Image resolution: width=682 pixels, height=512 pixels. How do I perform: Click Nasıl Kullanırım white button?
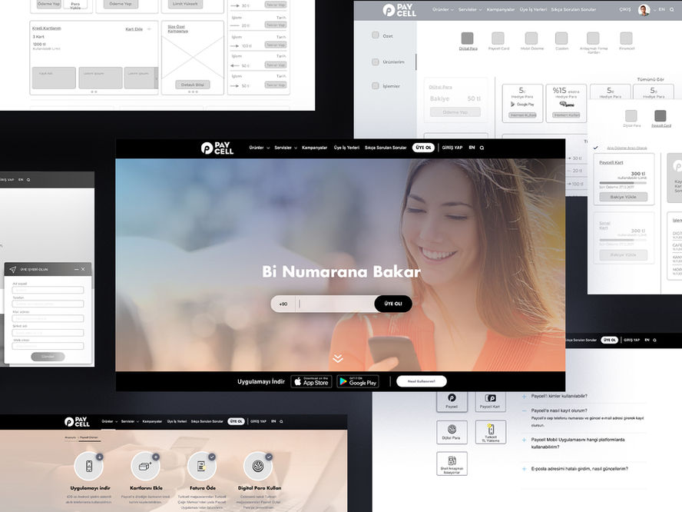(422, 381)
